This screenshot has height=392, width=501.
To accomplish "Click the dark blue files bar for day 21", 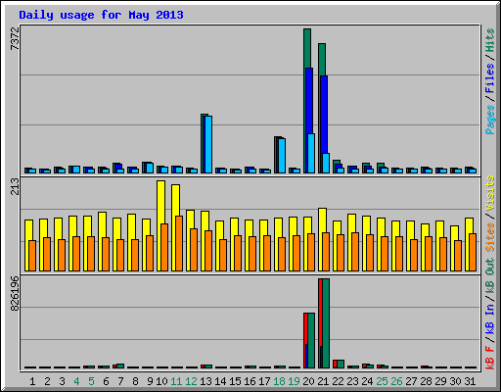I will [324, 115].
